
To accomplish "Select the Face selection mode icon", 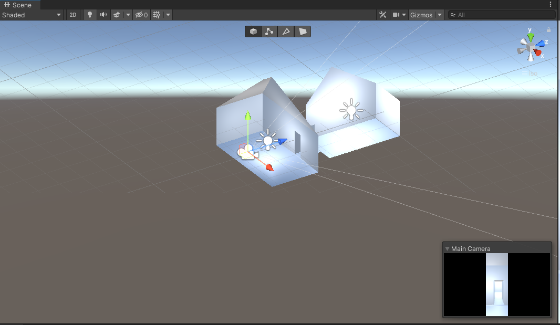I will click(x=303, y=32).
